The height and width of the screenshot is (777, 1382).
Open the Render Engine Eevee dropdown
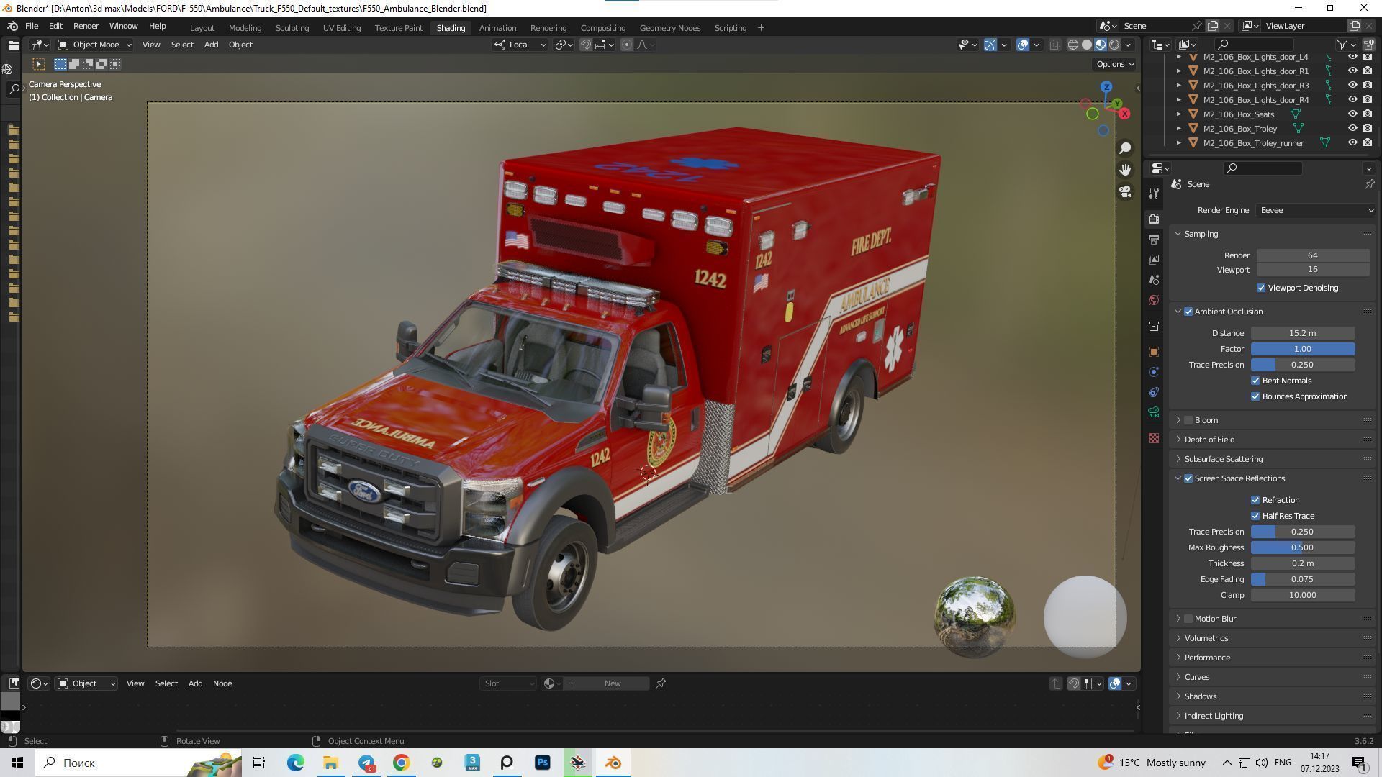click(x=1316, y=210)
